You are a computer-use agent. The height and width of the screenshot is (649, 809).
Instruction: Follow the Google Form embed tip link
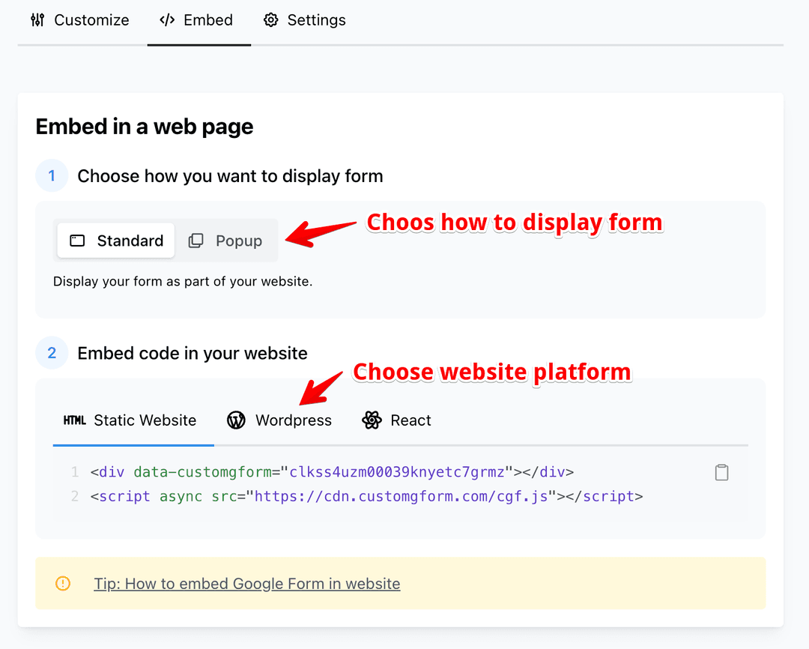pos(247,583)
